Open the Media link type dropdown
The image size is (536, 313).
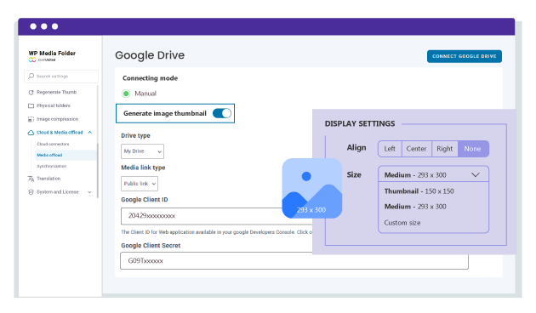[140, 184]
